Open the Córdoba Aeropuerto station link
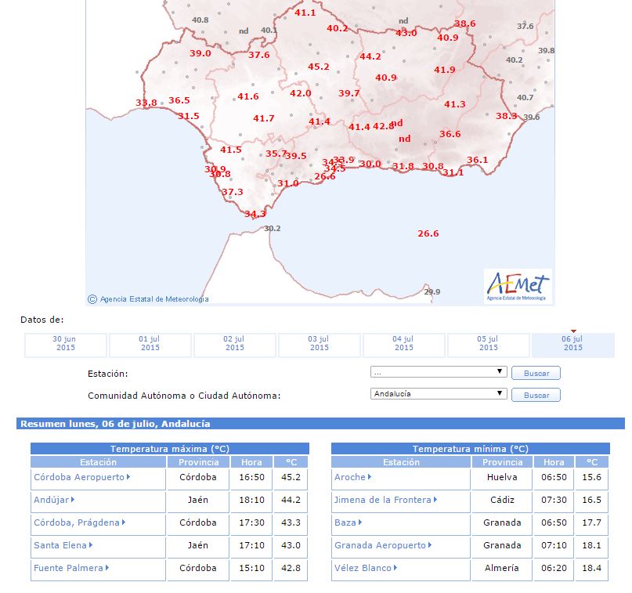This screenshot has width=632, height=593. (x=79, y=477)
